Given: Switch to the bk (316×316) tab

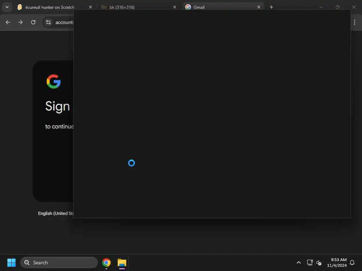Looking at the screenshot, I should click(x=122, y=7).
